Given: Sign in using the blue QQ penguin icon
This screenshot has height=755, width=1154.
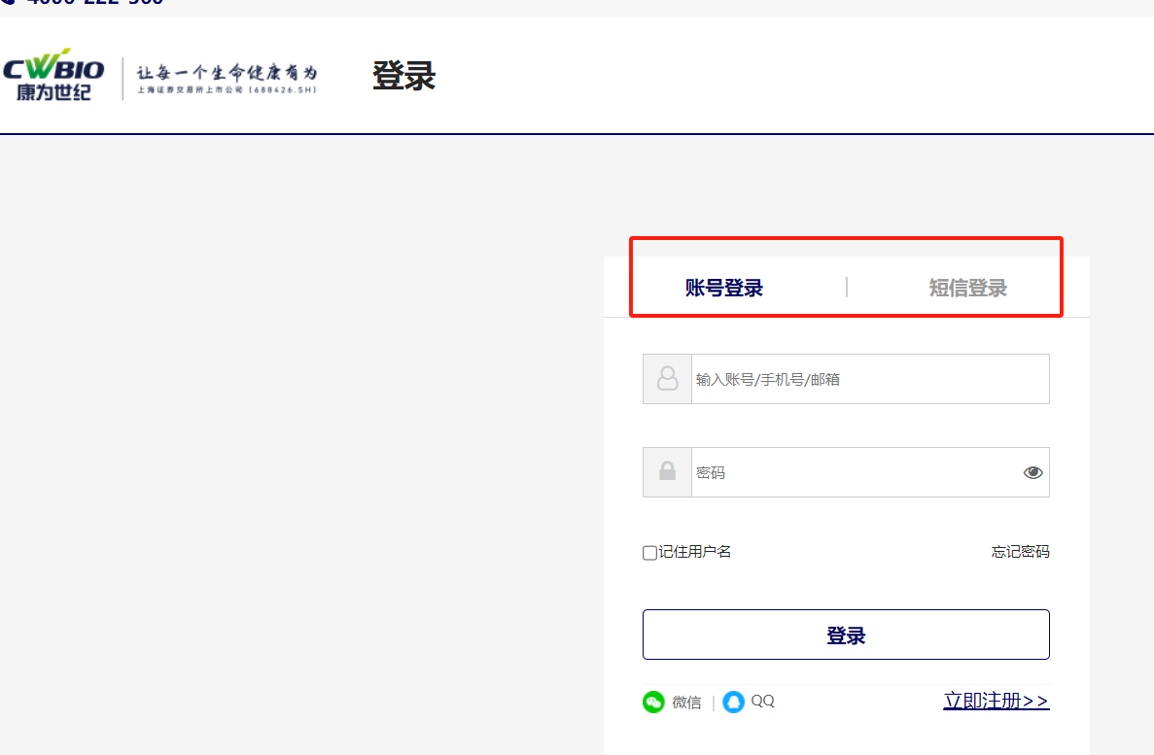Looking at the screenshot, I should [x=734, y=702].
